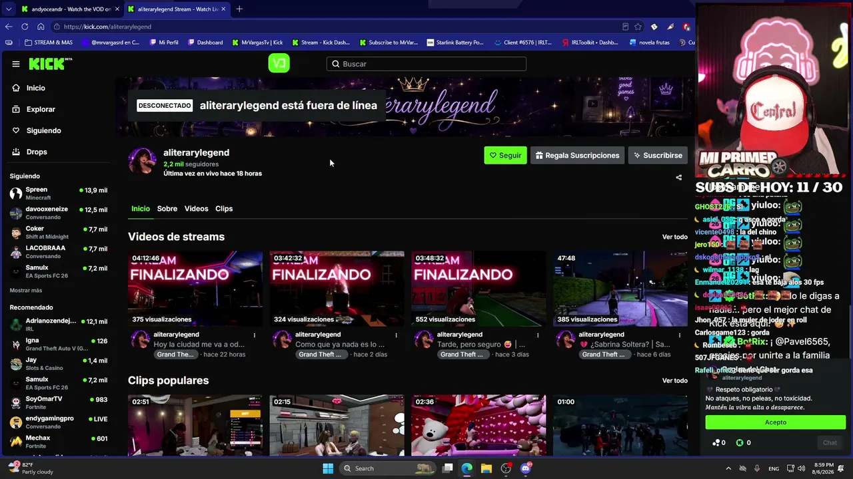Open the 03:42:32 stream video thumbnail
853x479 pixels.
click(x=337, y=289)
